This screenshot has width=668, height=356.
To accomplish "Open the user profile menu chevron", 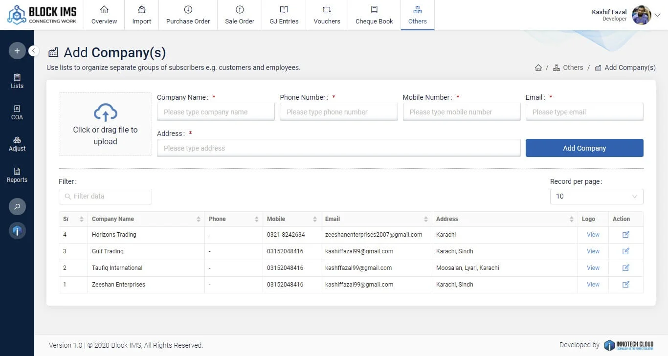I will [658, 15].
